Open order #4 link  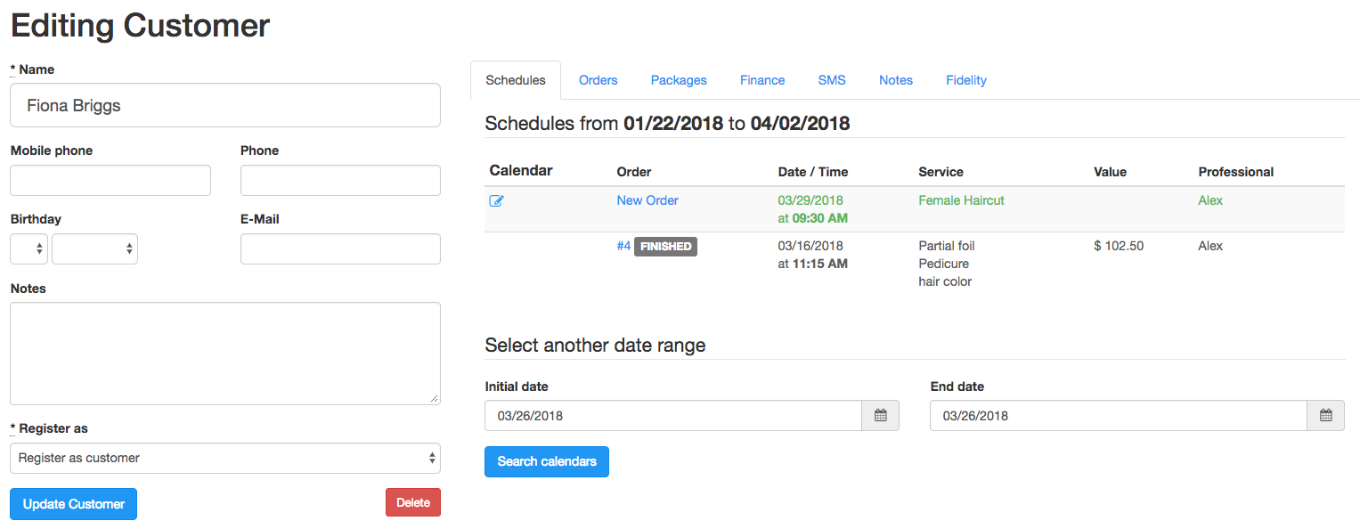click(x=623, y=246)
